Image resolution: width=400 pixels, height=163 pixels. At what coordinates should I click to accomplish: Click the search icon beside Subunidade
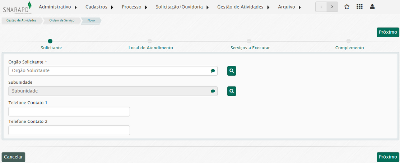(232, 91)
